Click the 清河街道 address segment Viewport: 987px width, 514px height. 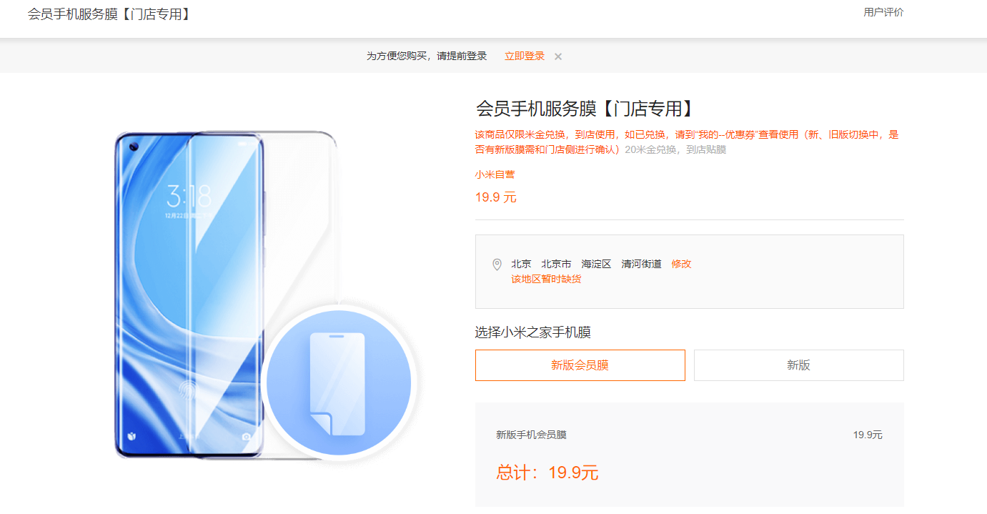click(642, 264)
